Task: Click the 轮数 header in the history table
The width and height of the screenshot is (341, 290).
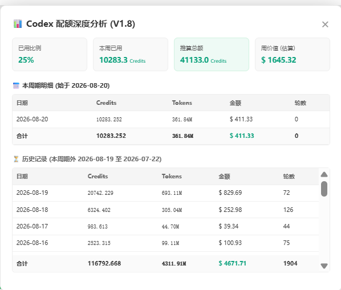Action: [289, 177]
